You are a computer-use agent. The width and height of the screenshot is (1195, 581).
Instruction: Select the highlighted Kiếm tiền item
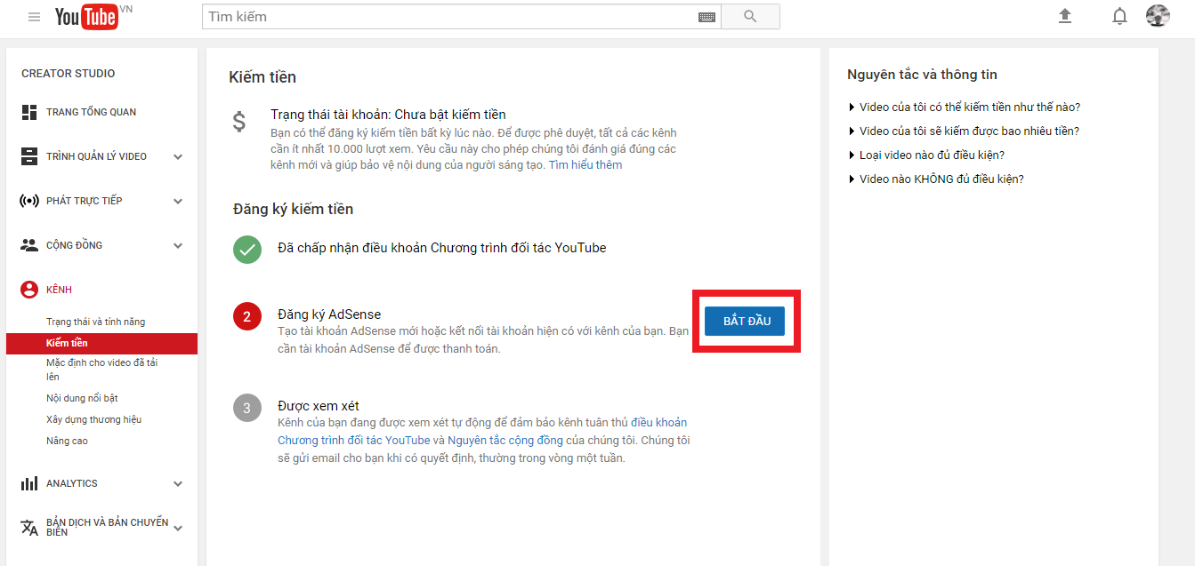(x=101, y=343)
